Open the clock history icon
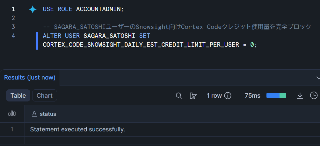The image size is (320, 146). [x=314, y=95]
